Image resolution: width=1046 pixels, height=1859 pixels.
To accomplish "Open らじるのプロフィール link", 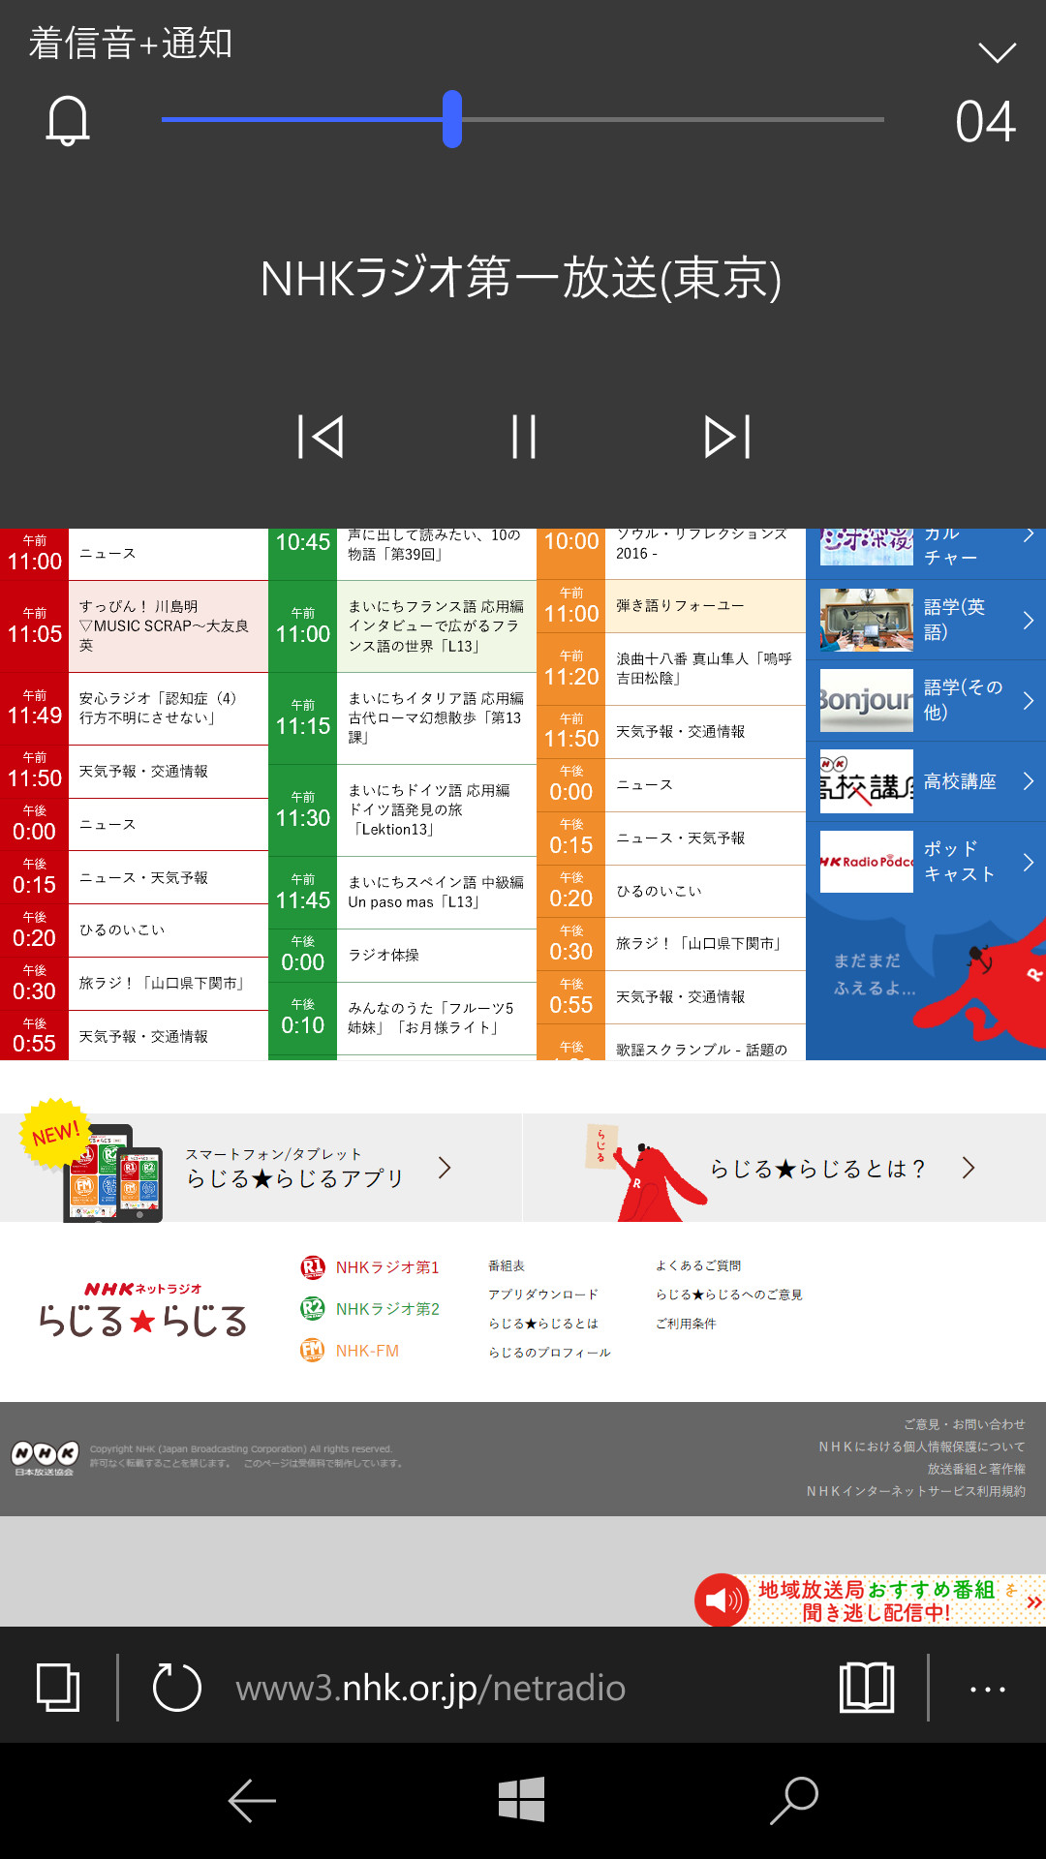I will tap(549, 1353).
